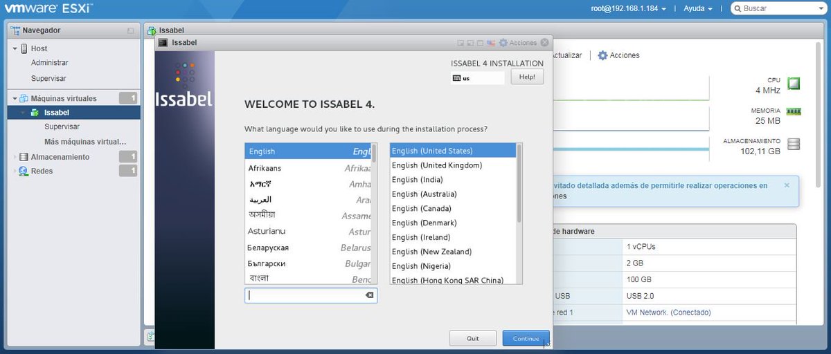831x354 pixels.
Task: Click the CPU chip icon
Action: pyautogui.click(x=794, y=84)
